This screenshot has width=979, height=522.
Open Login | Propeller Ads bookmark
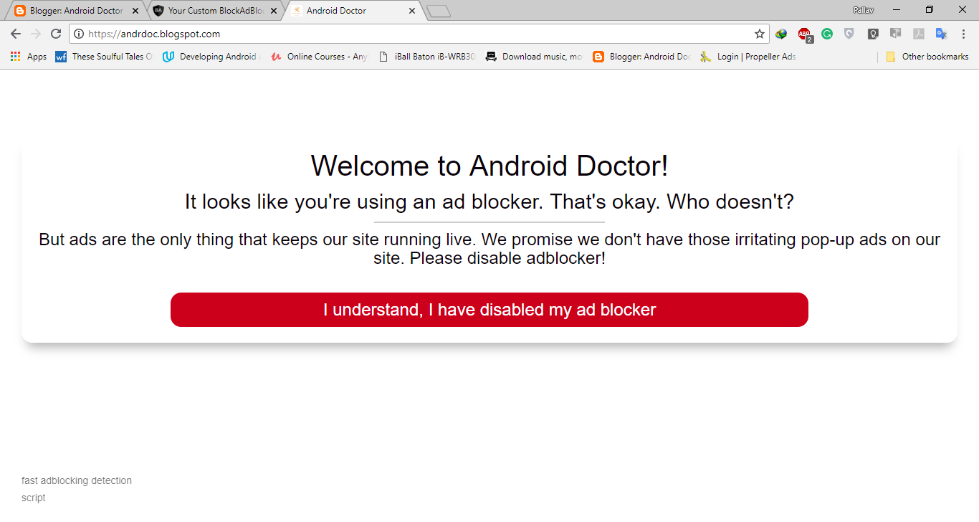tap(748, 57)
